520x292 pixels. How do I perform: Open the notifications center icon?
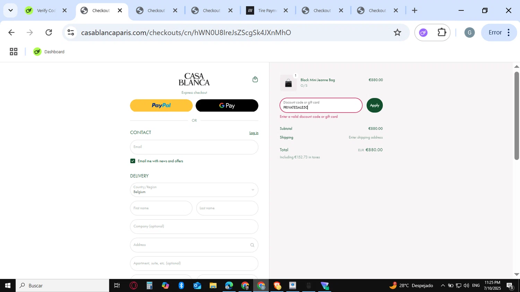tap(510, 285)
